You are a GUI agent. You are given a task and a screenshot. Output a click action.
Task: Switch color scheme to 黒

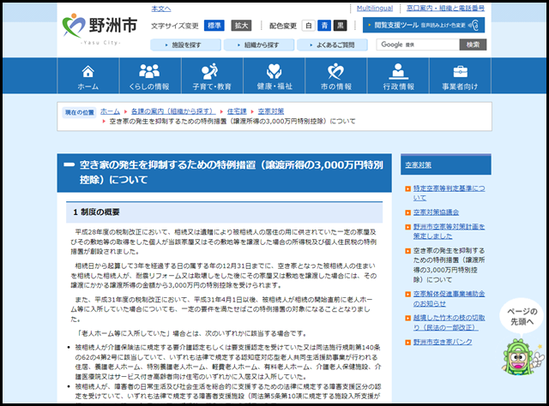coord(341,26)
